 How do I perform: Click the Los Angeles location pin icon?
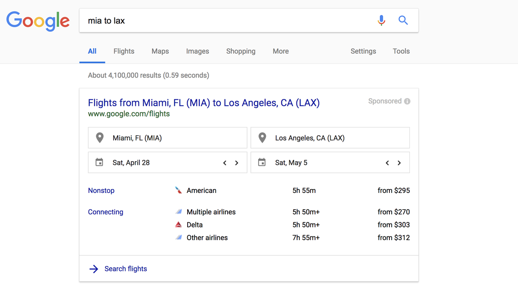tap(262, 138)
